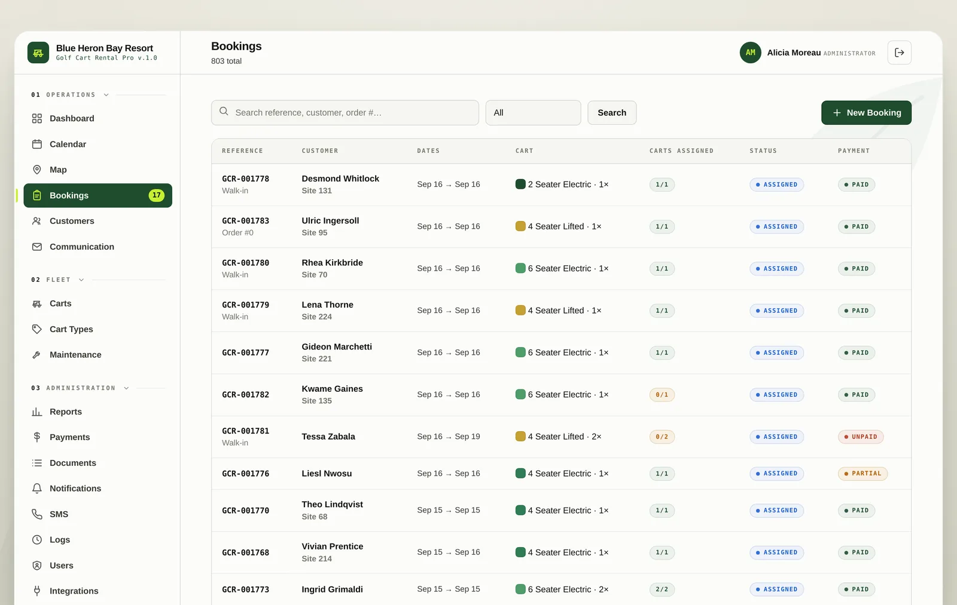This screenshot has height=605, width=957.
Task: Click the Users shield icon
Action: coord(37,566)
